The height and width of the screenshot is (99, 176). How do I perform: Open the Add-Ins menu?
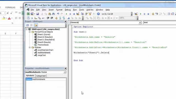click(90, 10)
